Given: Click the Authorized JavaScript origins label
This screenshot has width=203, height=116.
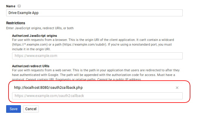Looking at the screenshot, I should 34,36.
